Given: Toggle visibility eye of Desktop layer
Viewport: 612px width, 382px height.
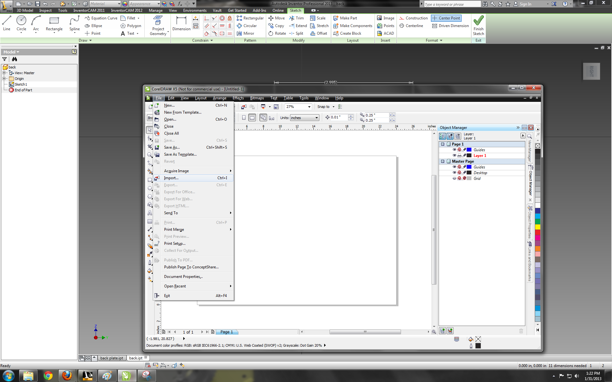Looking at the screenshot, I should (x=454, y=173).
